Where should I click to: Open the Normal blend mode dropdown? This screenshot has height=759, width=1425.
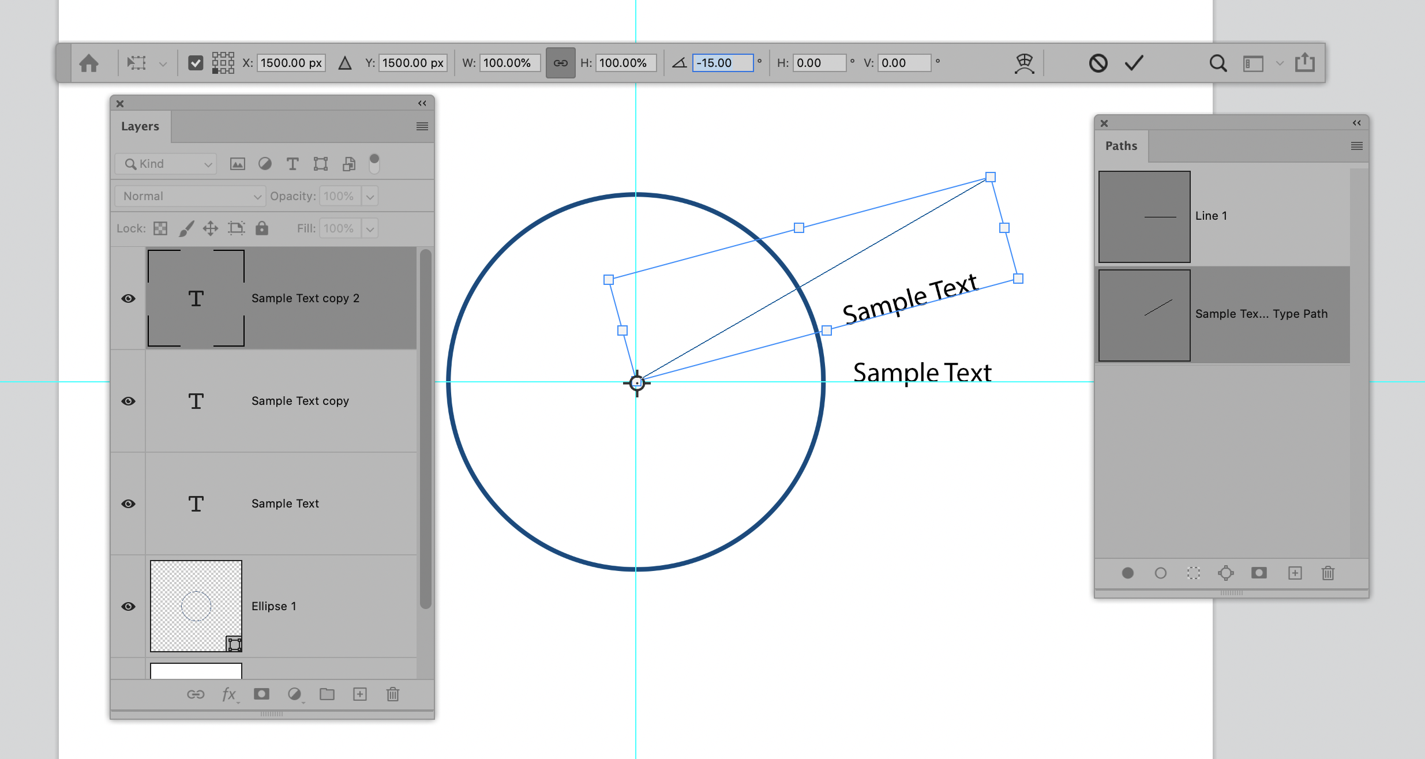click(189, 196)
